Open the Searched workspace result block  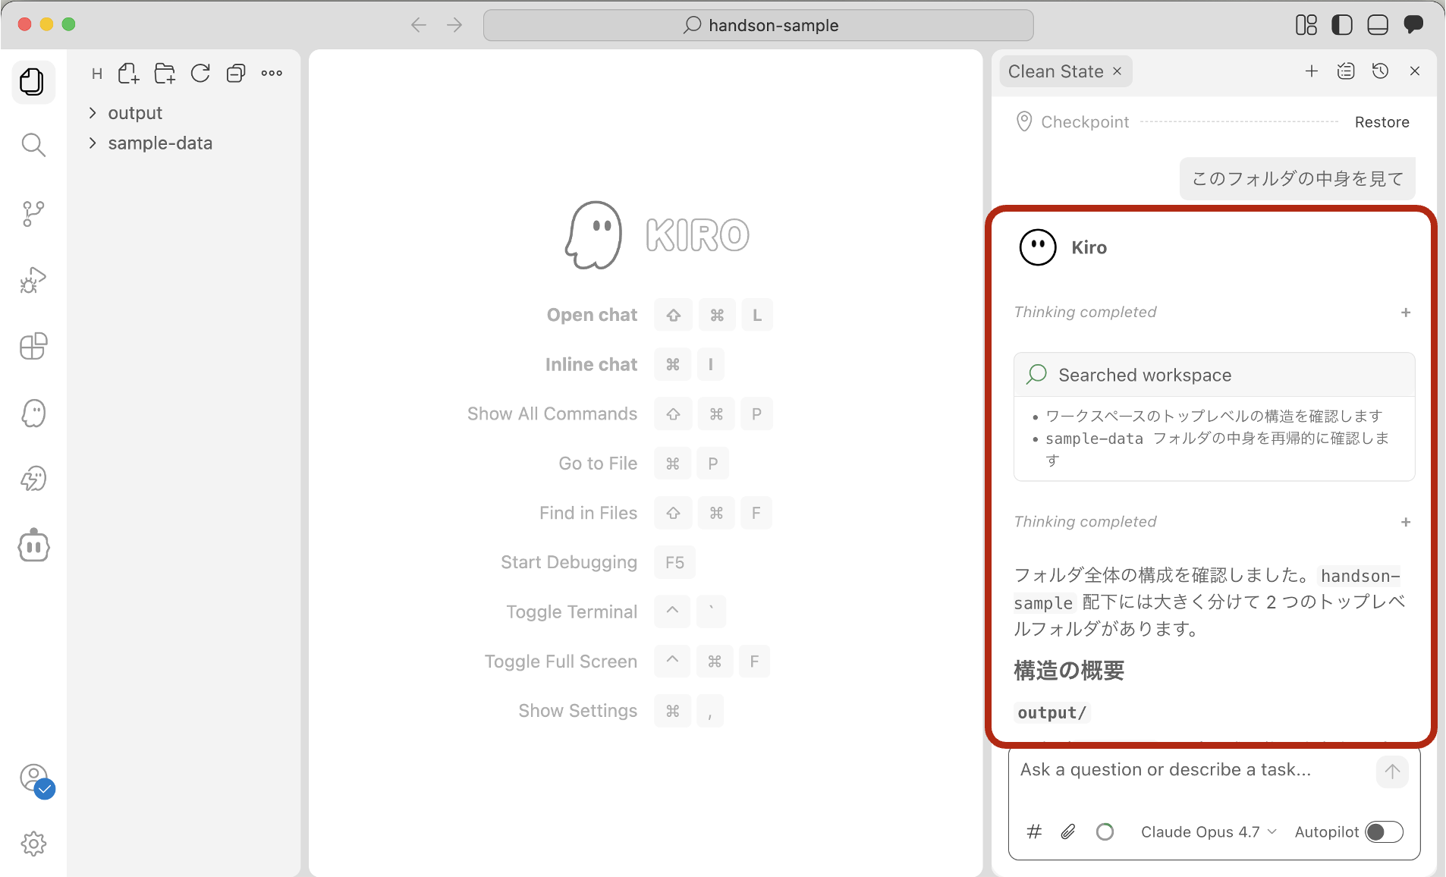pos(1214,375)
